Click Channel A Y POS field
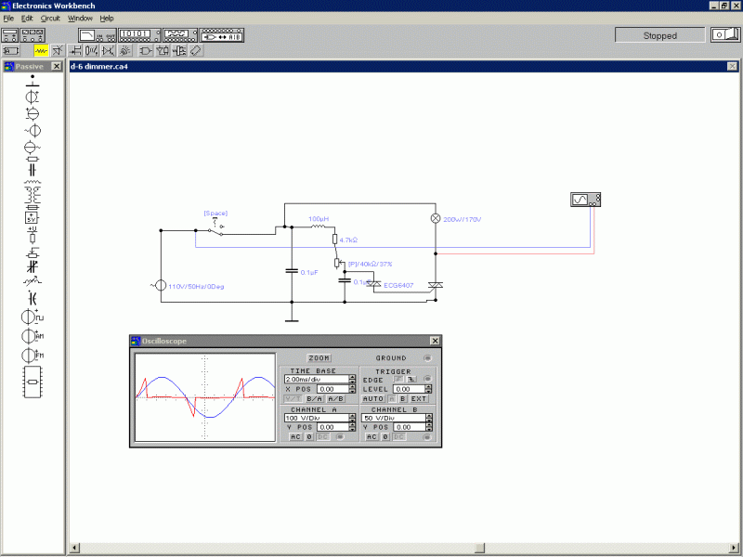Viewport: 743px width, 557px height. 332,427
